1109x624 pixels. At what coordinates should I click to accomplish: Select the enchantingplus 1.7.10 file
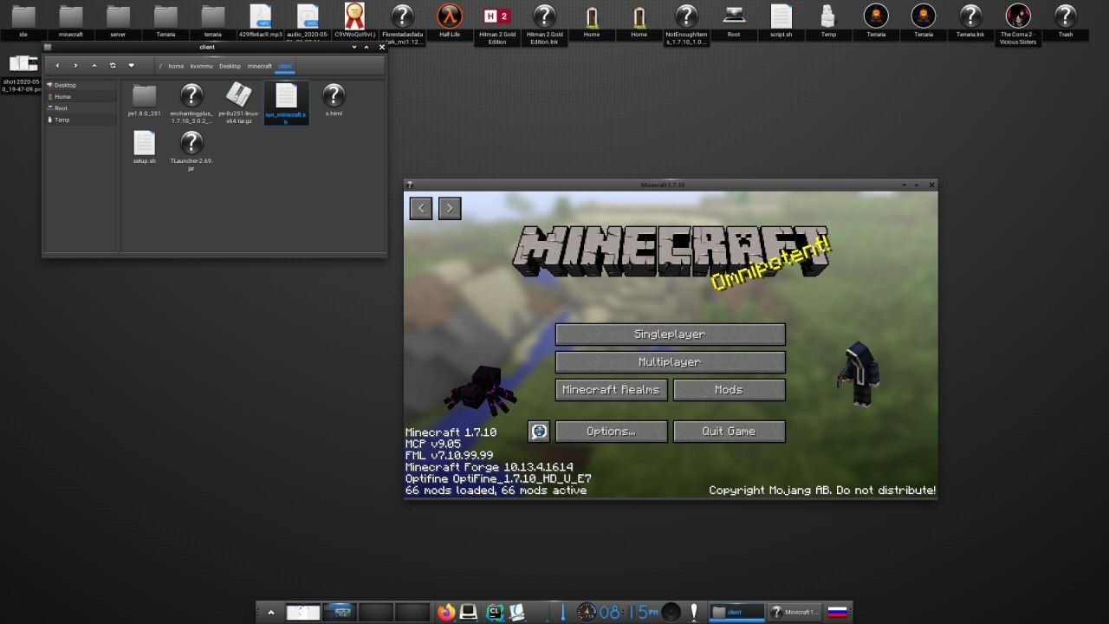click(191, 103)
